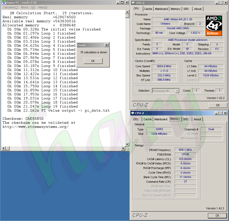Maximize the Super PI window
Viewport: 229px width, 221px height.
(122, 3)
